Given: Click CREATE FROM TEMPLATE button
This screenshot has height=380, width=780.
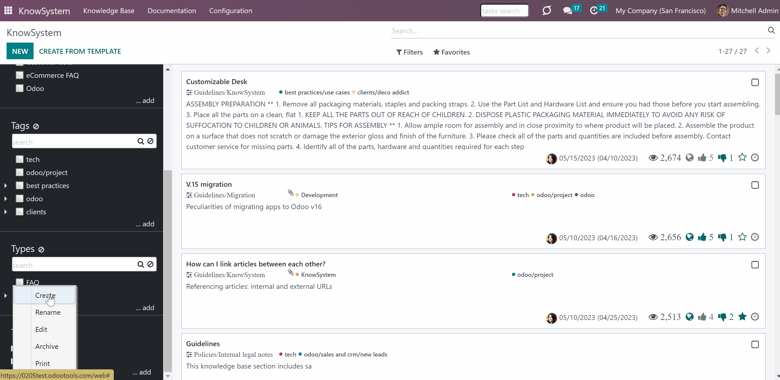Looking at the screenshot, I should coord(80,51).
